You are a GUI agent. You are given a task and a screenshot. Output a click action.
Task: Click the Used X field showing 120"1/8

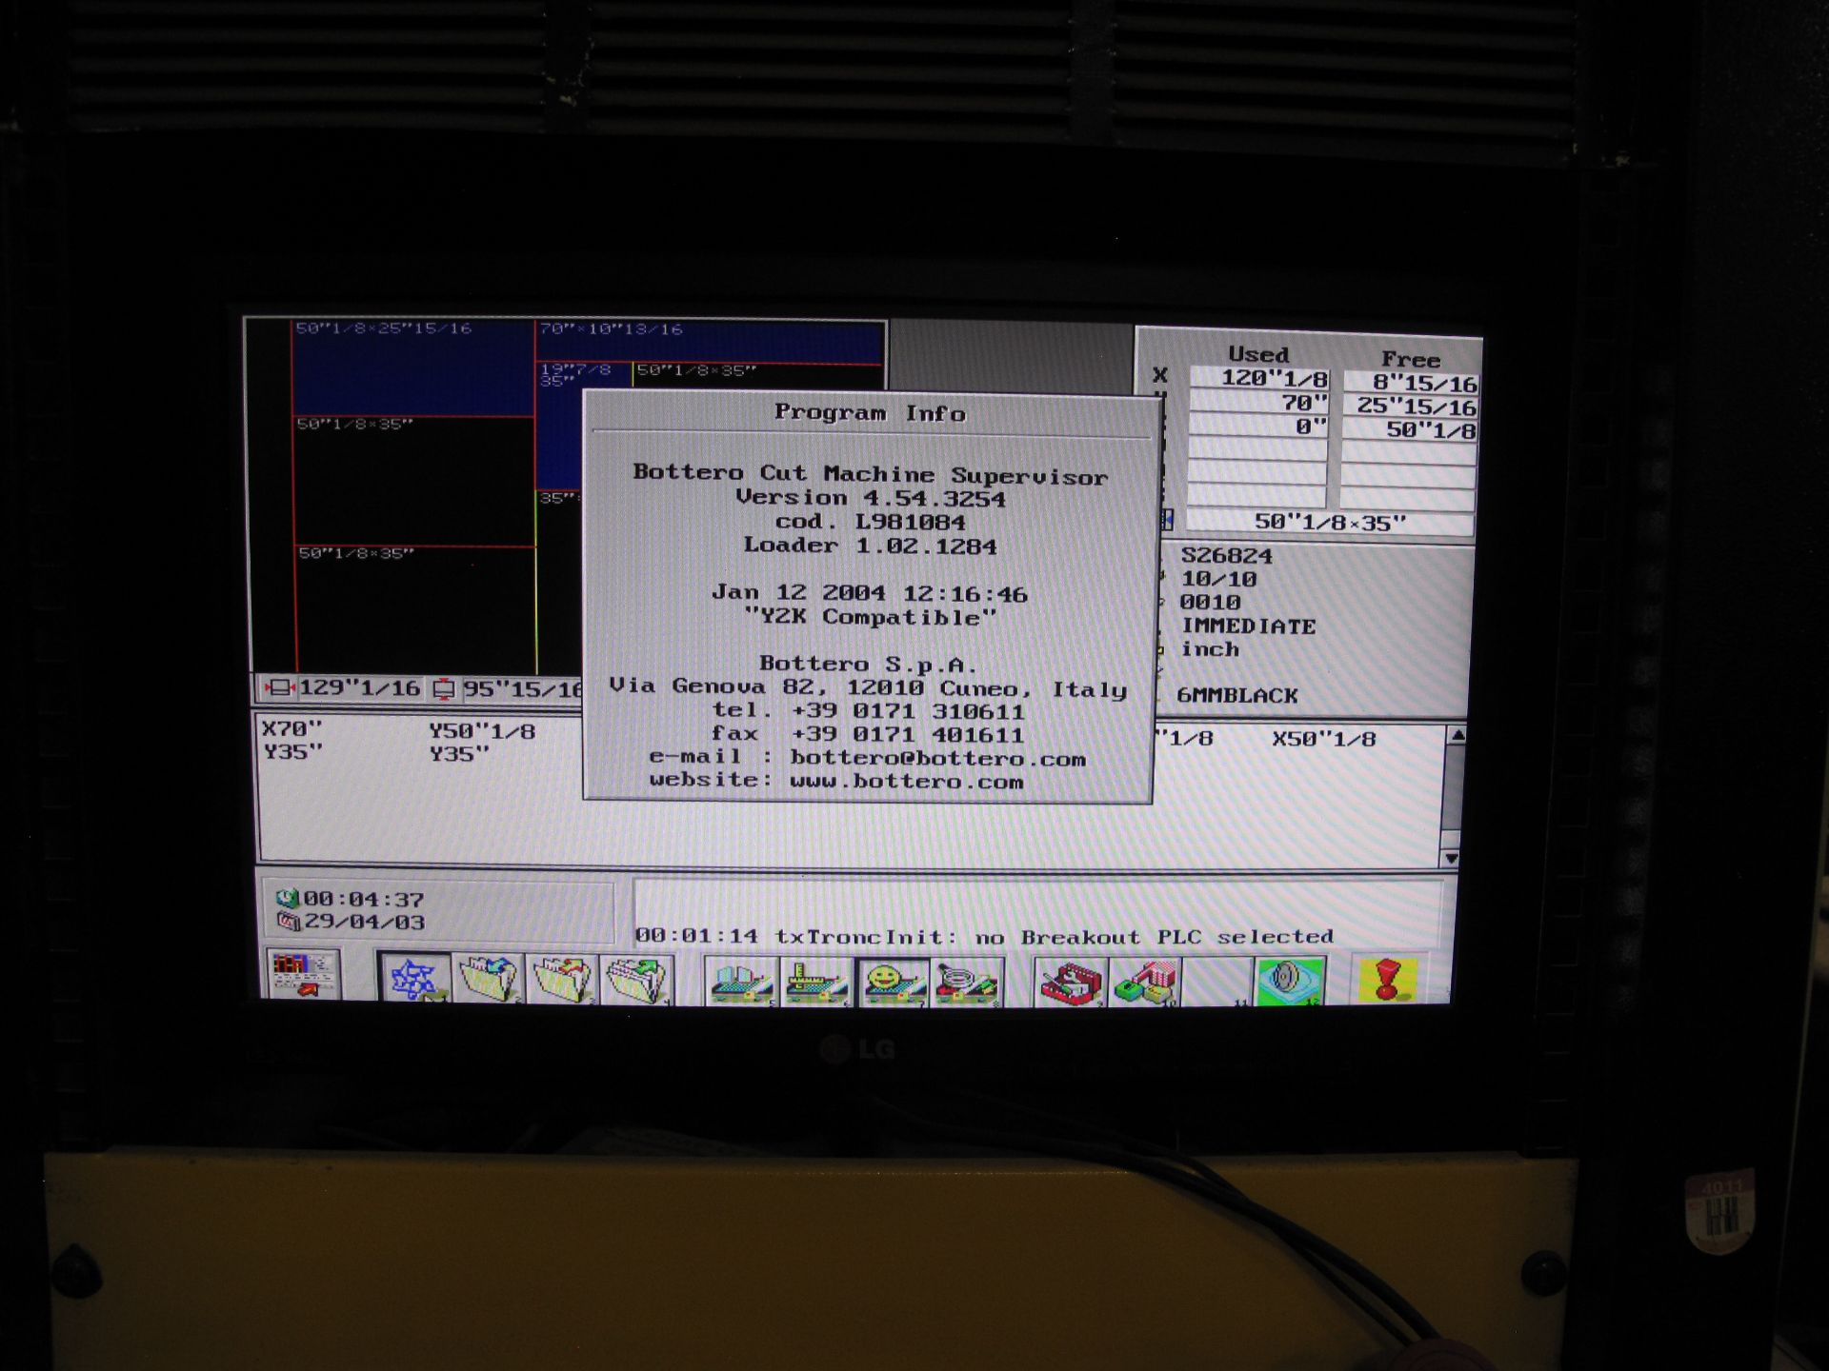tap(1258, 378)
